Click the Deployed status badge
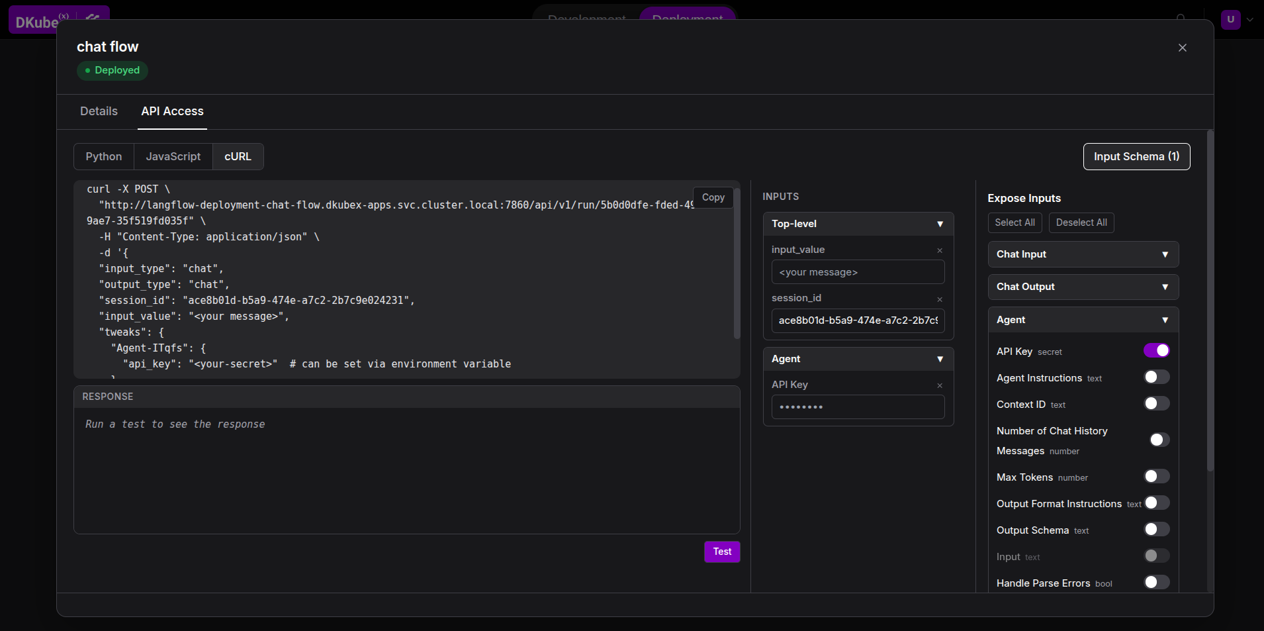Image resolution: width=1264 pixels, height=631 pixels. [x=112, y=70]
